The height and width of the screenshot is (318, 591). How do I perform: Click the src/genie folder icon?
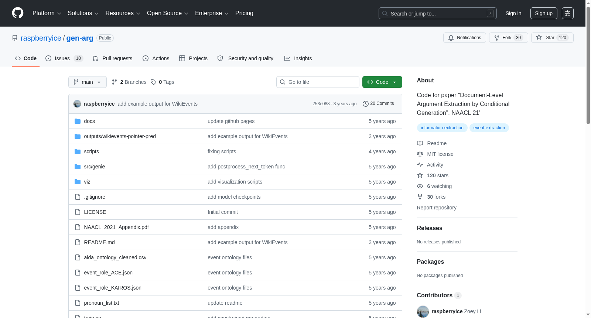point(78,167)
